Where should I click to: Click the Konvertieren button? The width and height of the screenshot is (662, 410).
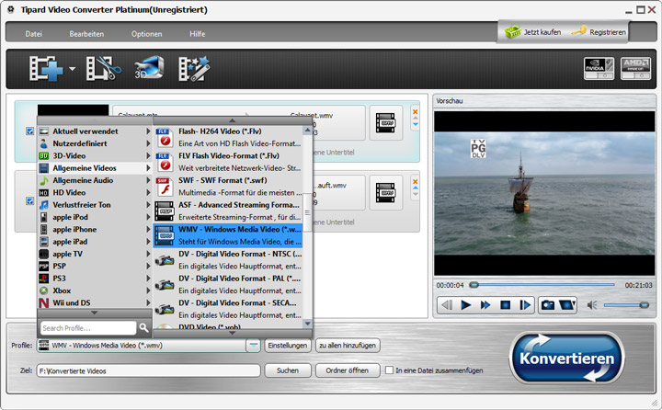(x=566, y=359)
